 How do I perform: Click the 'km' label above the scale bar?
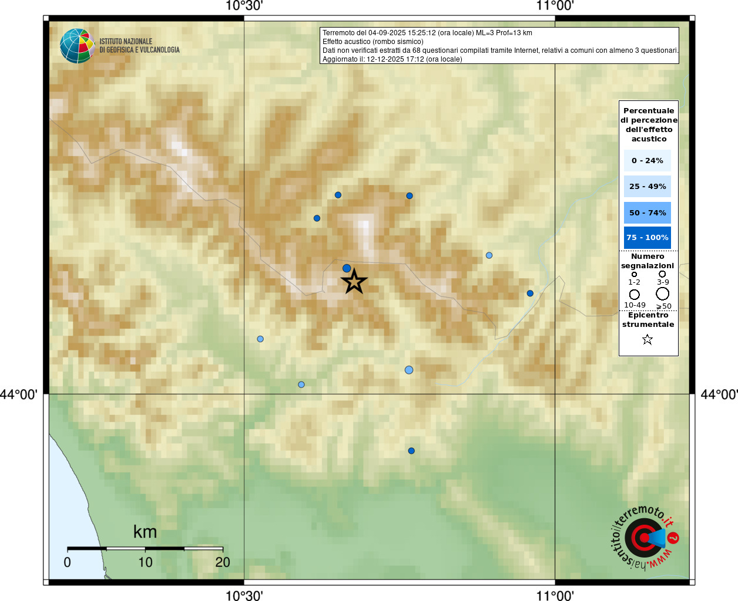pyautogui.click(x=145, y=532)
